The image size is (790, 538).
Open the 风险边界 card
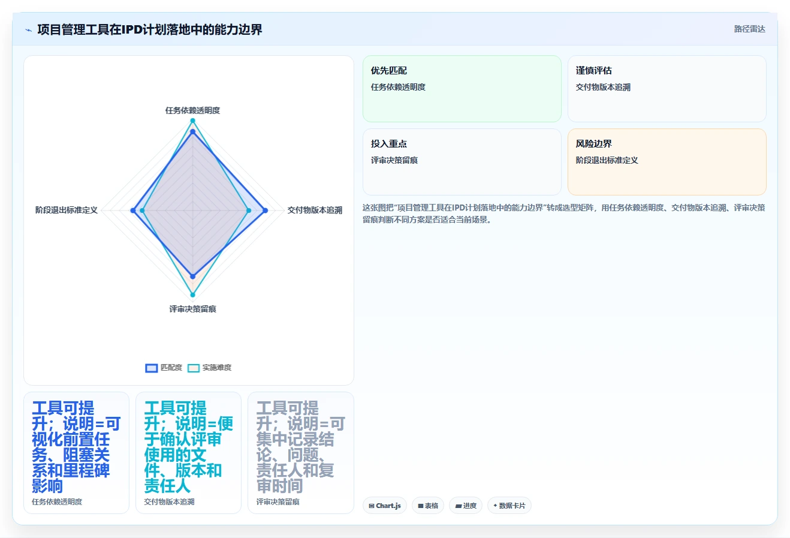(x=667, y=162)
